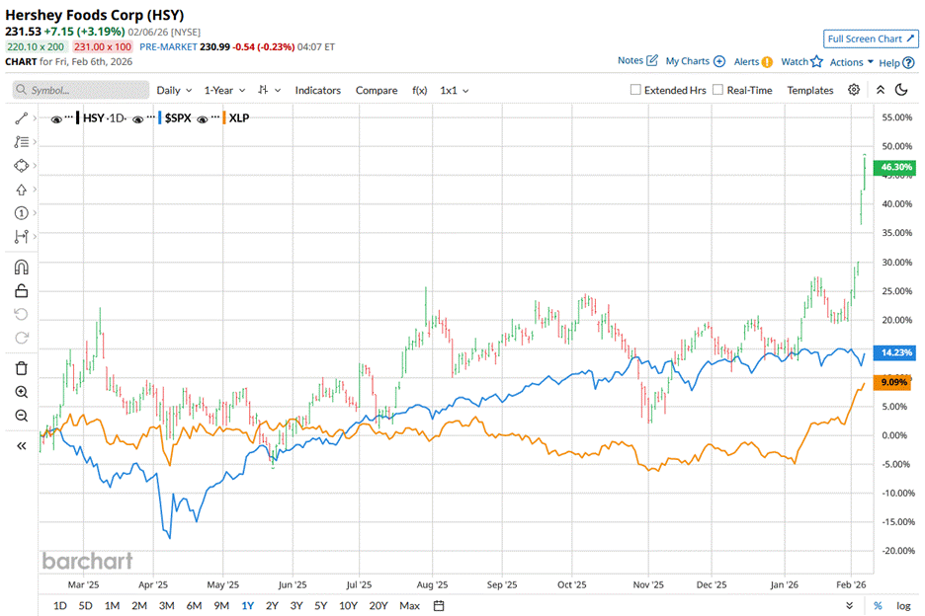Delete drawings with the trash icon
925x616 pixels.
[22, 368]
